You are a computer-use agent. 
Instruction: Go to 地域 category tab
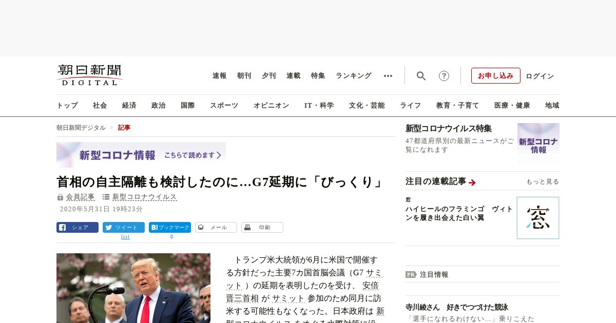pyautogui.click(x=552, y=106)
